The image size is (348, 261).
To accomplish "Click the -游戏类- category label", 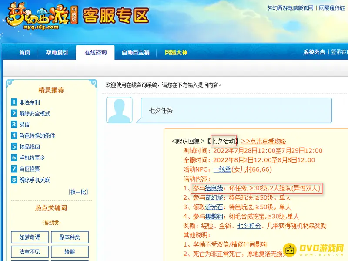I will (x=51, y=223).
